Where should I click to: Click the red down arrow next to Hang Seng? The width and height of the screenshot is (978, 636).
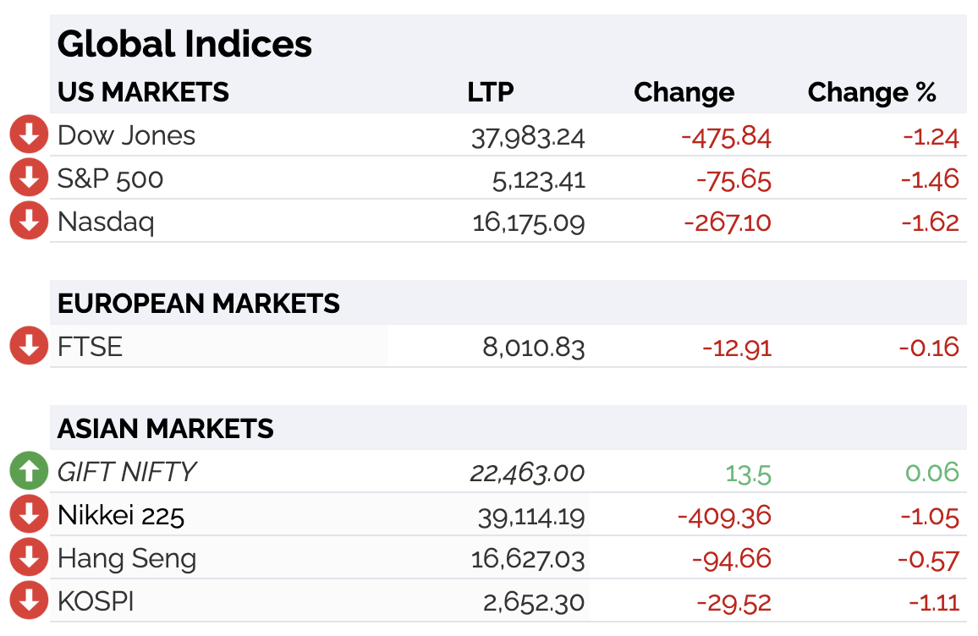pyautogui.click(x=29, y=556)
